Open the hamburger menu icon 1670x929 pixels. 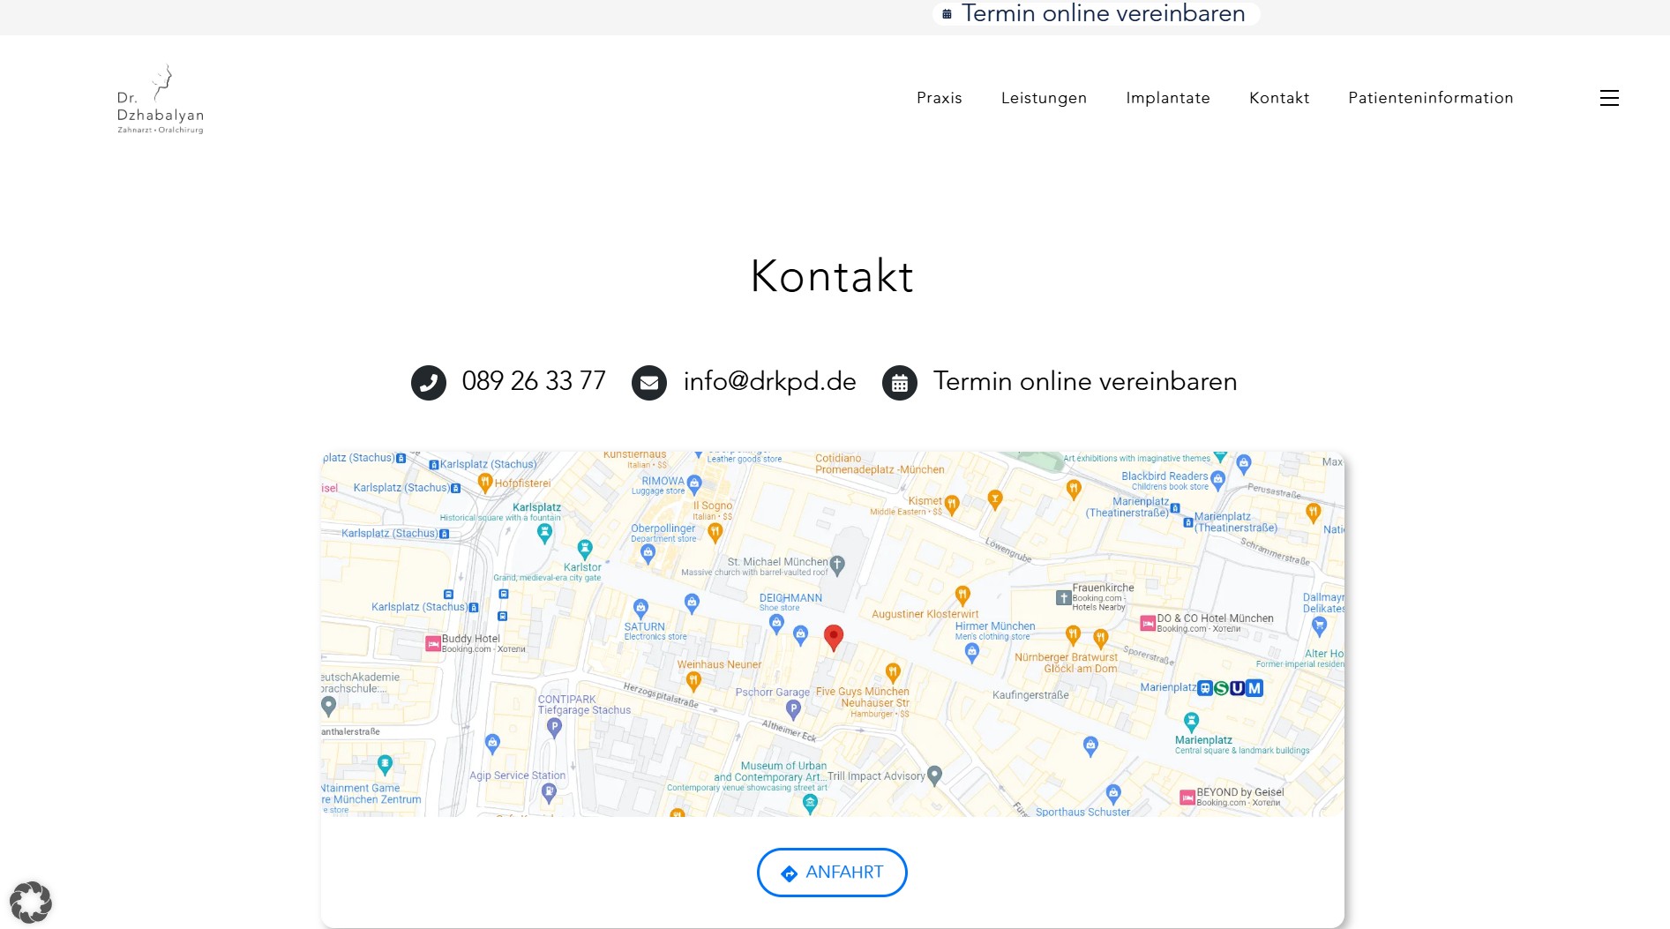tap(1609, 98)
